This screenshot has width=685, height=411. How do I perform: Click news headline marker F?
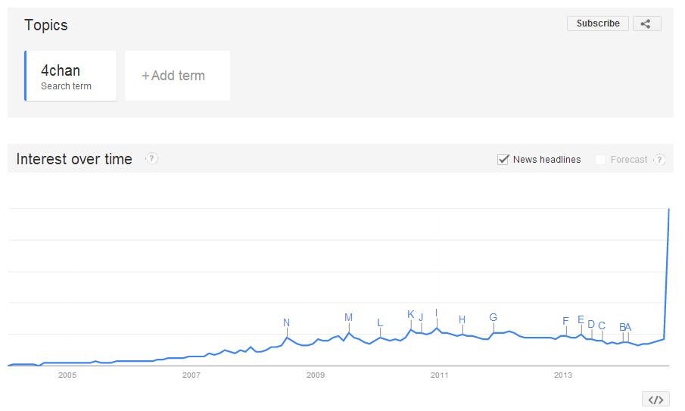pos(565,321)
